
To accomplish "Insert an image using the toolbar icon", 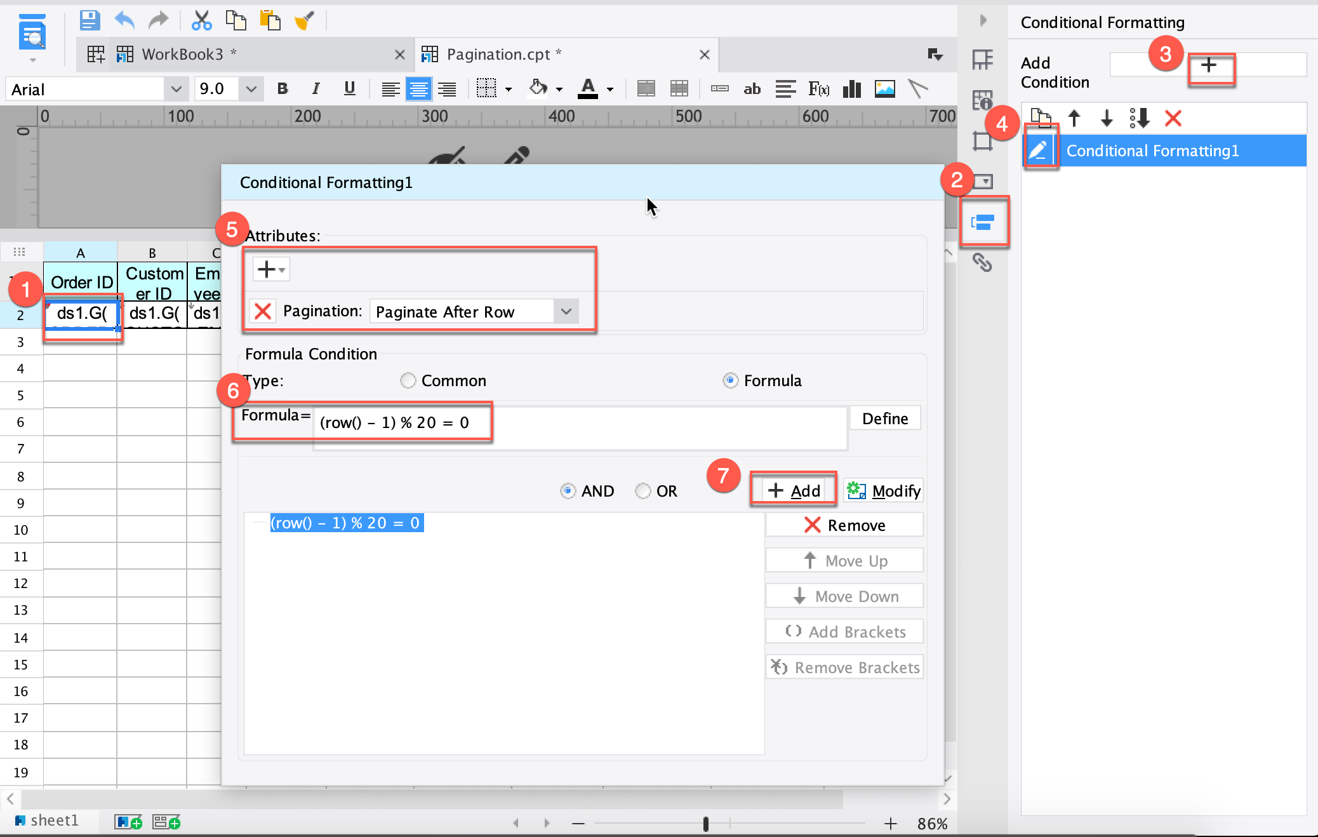I will [885, 89].
